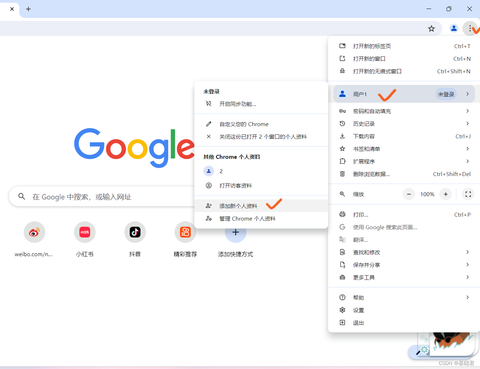Click the Google search input field
The width and height of the screenshot is (480, 369).
[x=102, y=197]
